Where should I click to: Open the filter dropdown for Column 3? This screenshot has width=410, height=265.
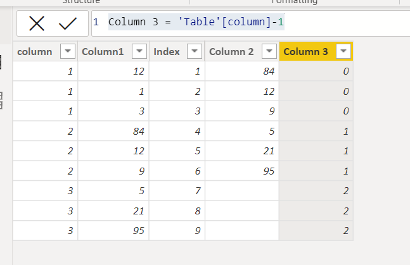(x=343, y=51)
